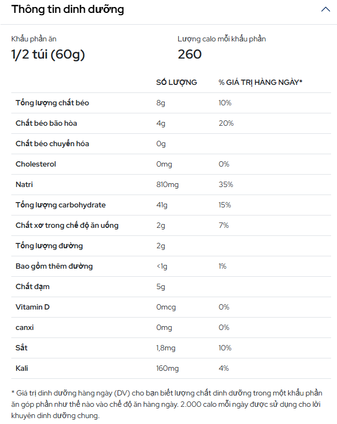Image resolution: width=337 pixels, height=424 pixels.
Task: Click the Thông tin dinh dưỡng heading
Action: [68, 10]
